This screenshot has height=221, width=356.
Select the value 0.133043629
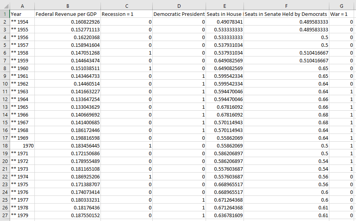coord(68,107)
